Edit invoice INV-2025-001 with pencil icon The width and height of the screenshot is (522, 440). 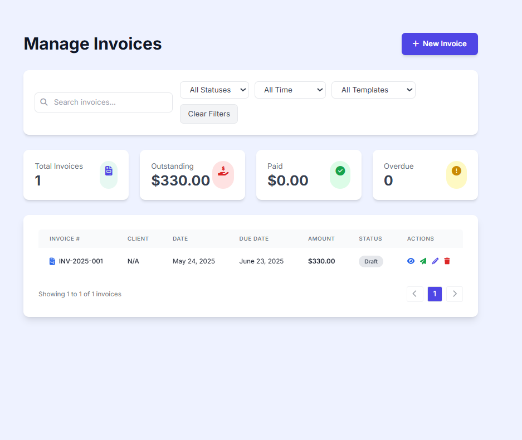435,261
